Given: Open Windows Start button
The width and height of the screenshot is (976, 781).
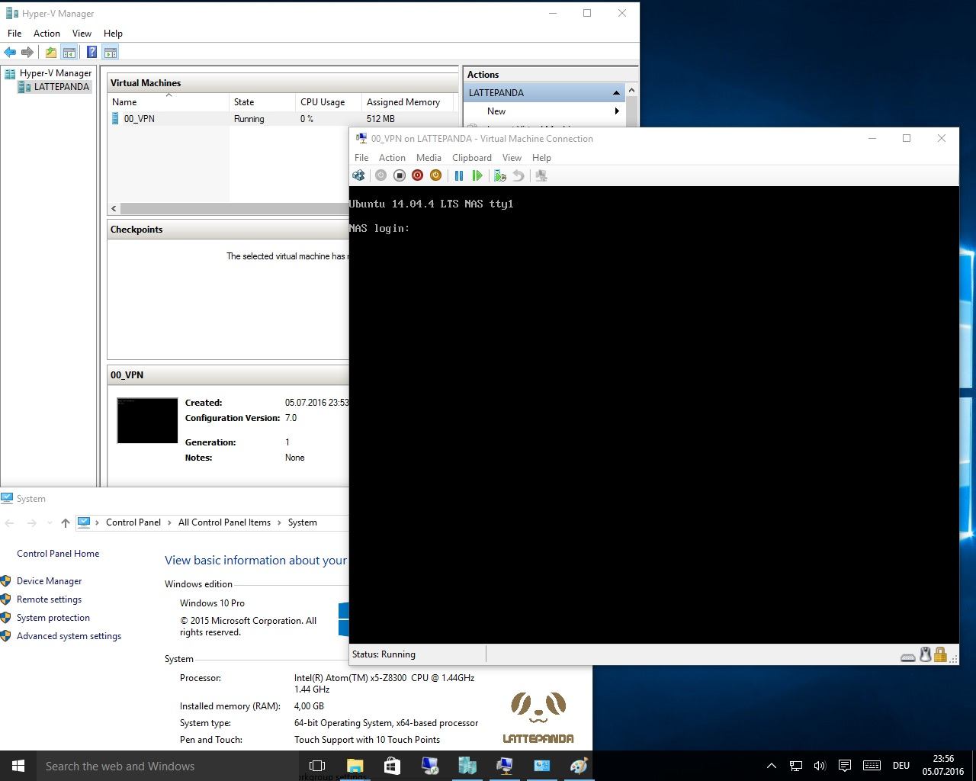Looking at the screenshot, I should click(x=18, y=766).
